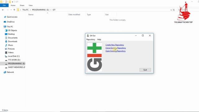Image resolution: width=199 pixels, height=112 pixels.
Task: Open SWEET MEMORIES drive
Action: point(16,67)
